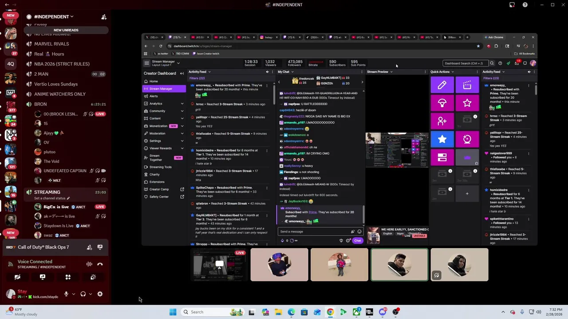This screenshot has width=568, height=319.
Task: Click clapperboard clip quick action
Action: [467, 85]
